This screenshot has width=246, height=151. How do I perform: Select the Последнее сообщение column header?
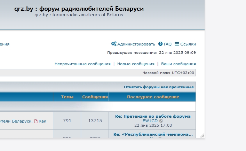153,97
